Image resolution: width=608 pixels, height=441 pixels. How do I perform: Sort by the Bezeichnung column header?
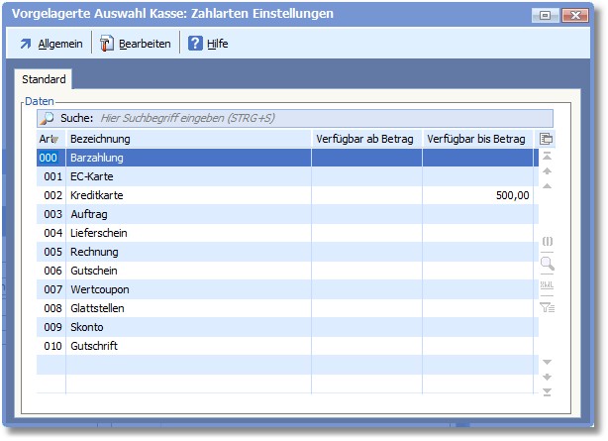coord(188,139)
